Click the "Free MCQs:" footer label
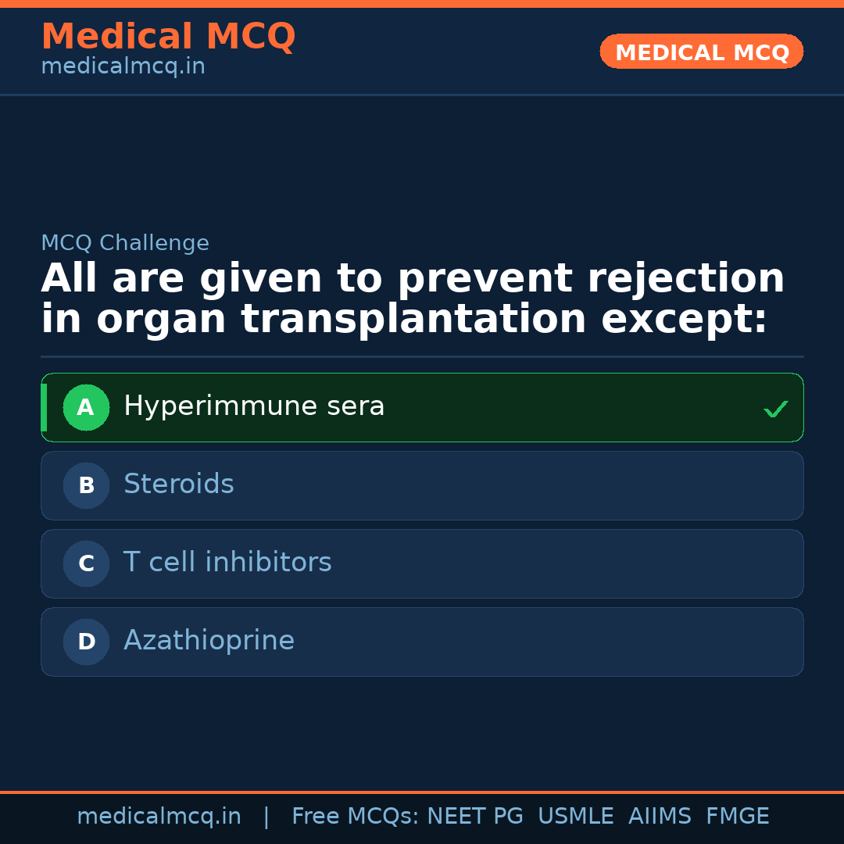Viewport: 844px width, 844px height. (356, 817)
